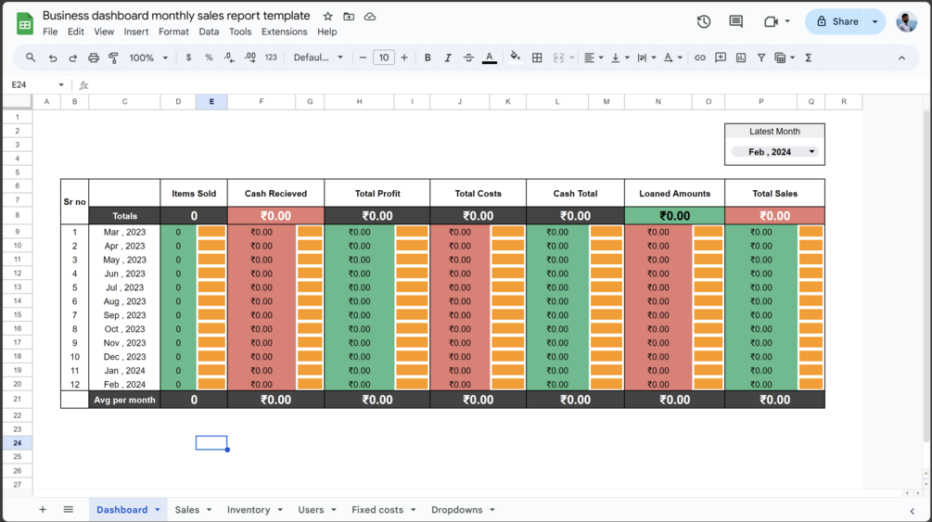932x522 pixels.
Task: Click the video meeting camera icon
Action: tap(771, 21)
